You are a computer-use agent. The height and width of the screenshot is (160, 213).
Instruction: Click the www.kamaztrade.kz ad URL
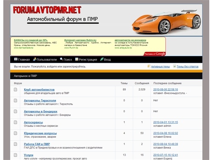23,48
